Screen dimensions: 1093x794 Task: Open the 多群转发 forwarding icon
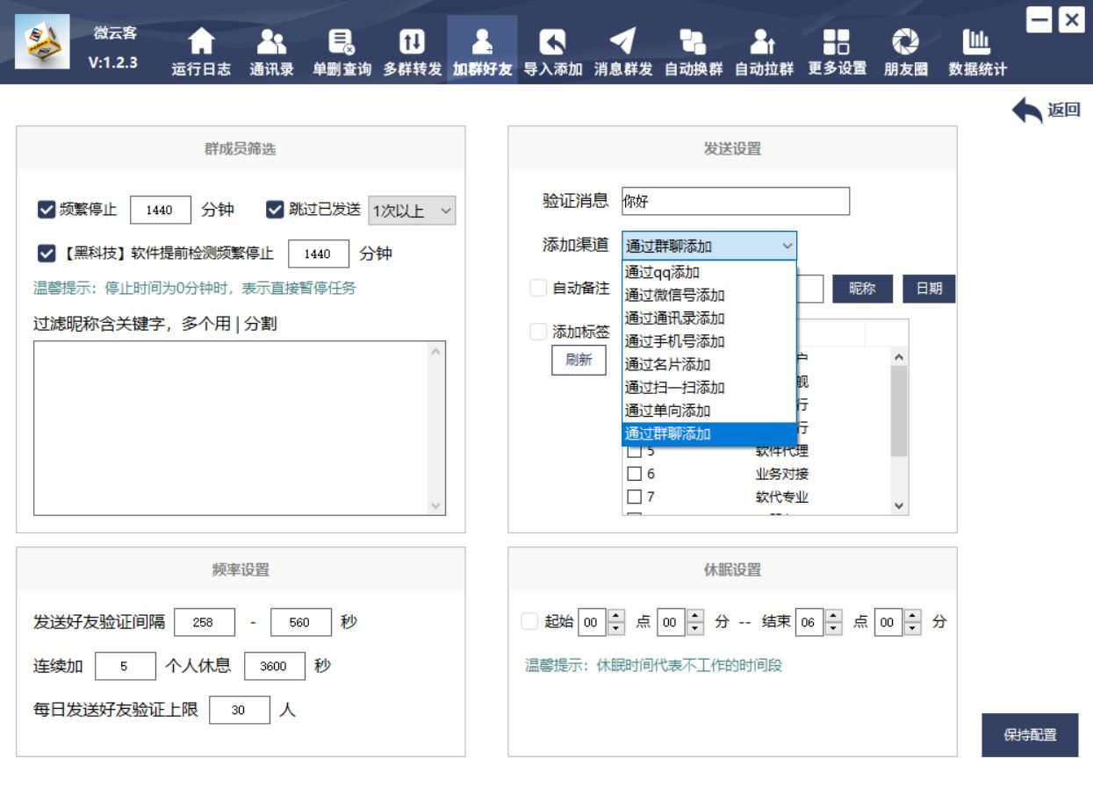click(412, 41)
